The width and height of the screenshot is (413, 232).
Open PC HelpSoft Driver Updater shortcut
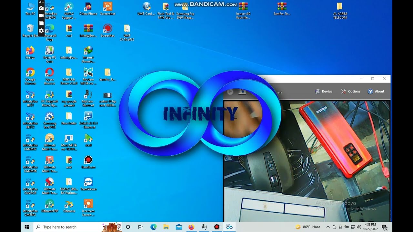(49, 99)
